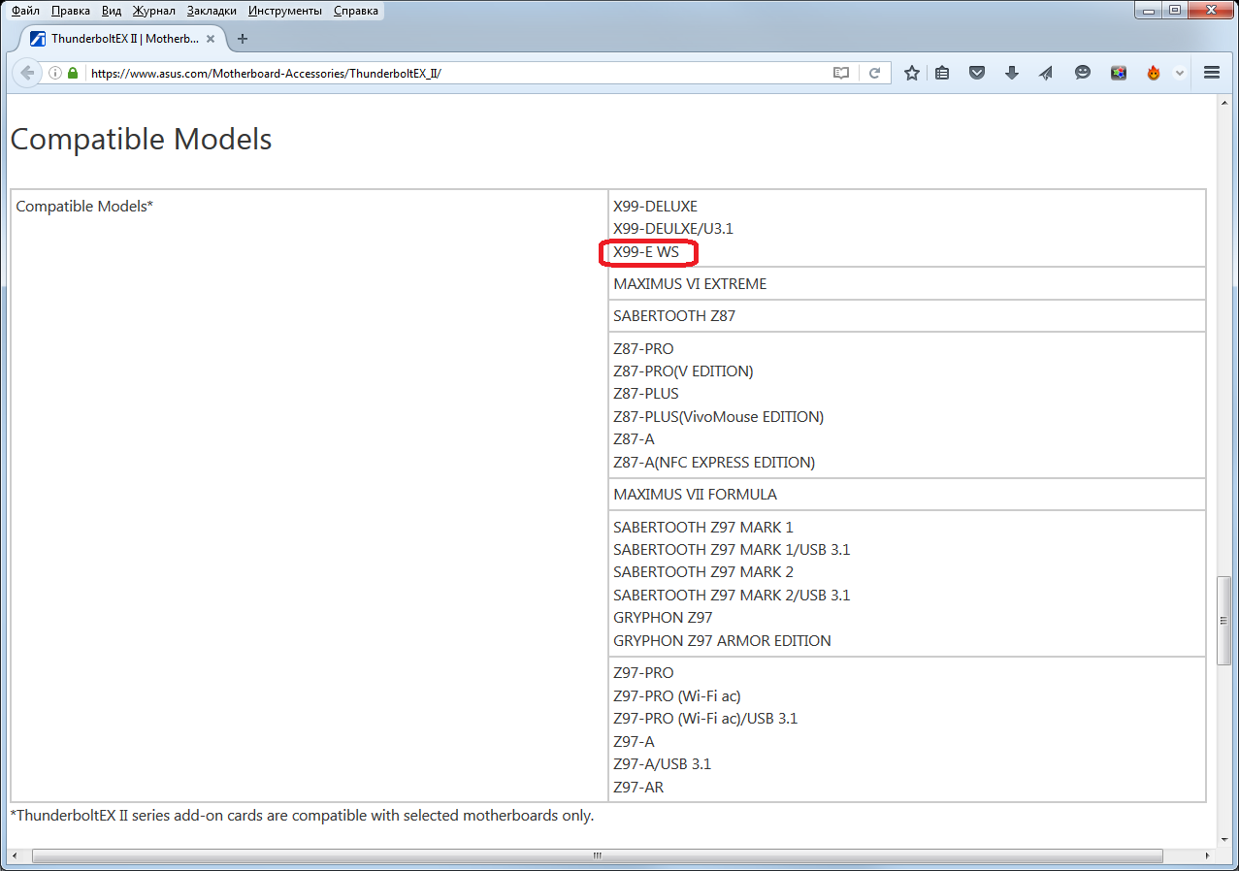The image size is (1239, 871).
Task: Click GRYPHON Z97 ARMOR EDITION entry
Action: [x=722, y=641]
